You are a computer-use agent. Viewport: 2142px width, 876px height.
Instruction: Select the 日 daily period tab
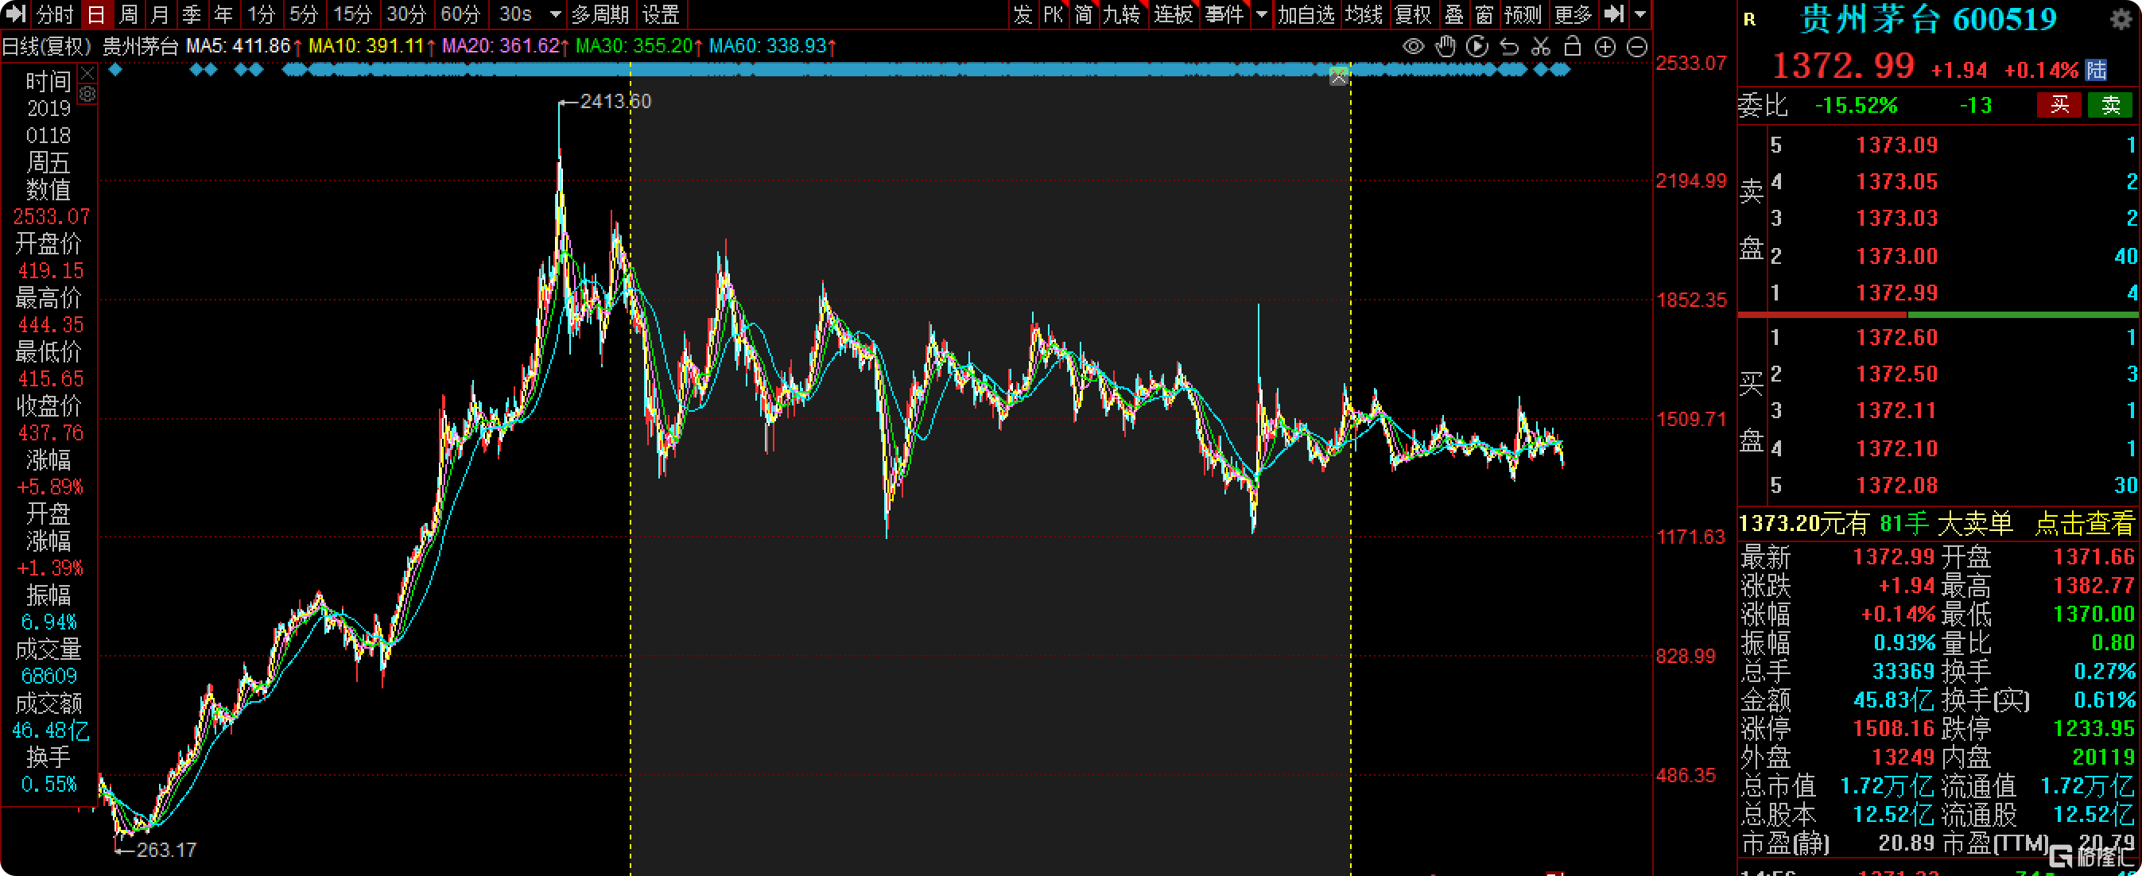click(x=96, y=14)
